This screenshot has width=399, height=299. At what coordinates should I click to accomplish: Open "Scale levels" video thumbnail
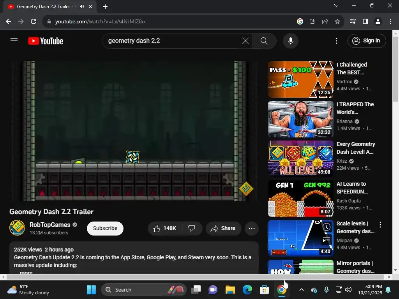pyautogui.click(x=300, y=238)
